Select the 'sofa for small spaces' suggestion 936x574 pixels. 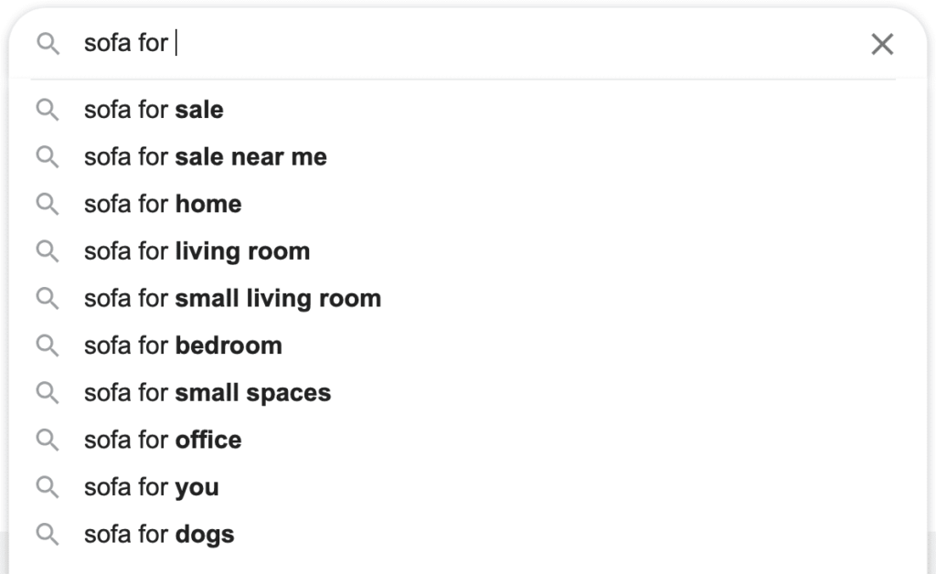pyautogui.click(x=207, y=393)
